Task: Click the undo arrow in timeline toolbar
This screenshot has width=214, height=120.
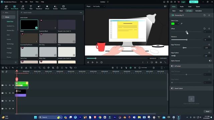Action: pos(13,68)
